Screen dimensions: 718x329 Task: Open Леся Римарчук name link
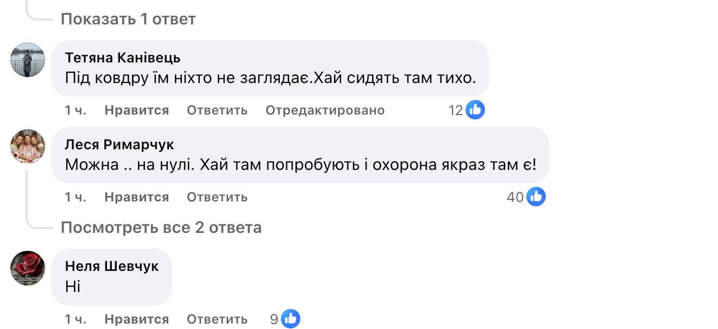click(119, 144)
